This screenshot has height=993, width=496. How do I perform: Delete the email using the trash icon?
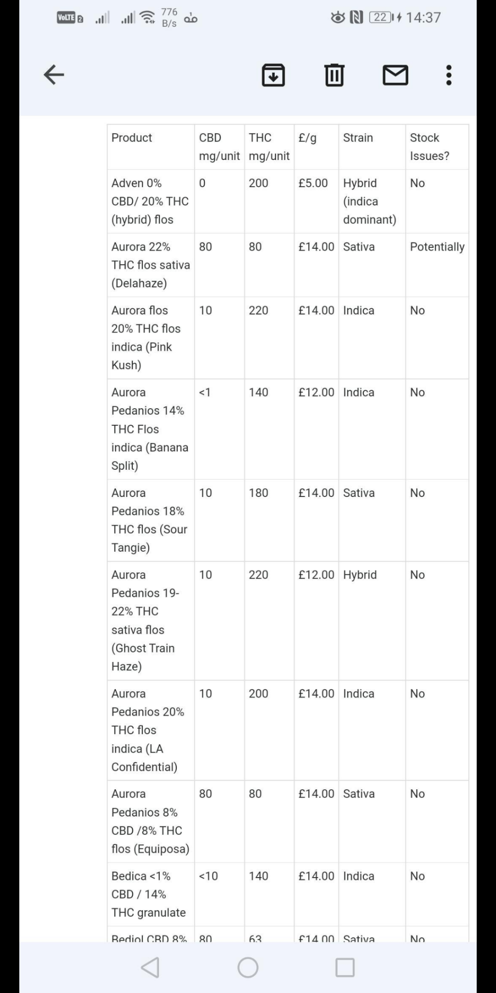tap(334, 75)
